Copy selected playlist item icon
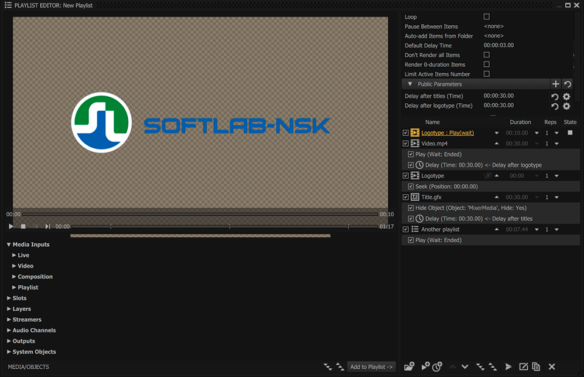This screenshot has height=377, width=584. point(536,366)
